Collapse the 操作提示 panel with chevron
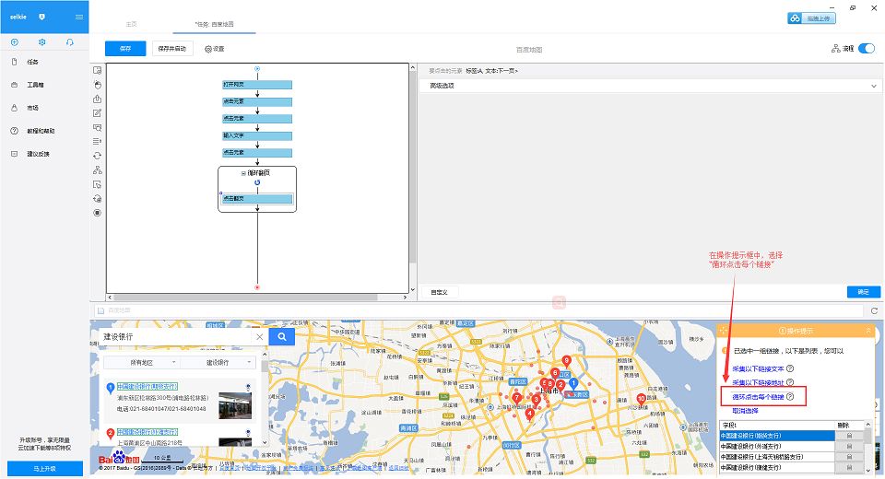 pos(868,331)
